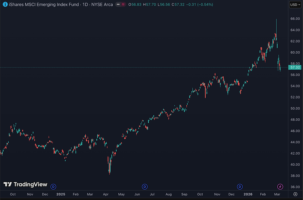
Task: Click the Jun label on time axis
Action: click(137, 194)
